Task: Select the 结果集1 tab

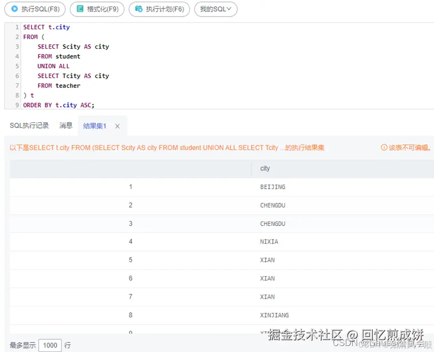Action: click(x=95, y=126)
